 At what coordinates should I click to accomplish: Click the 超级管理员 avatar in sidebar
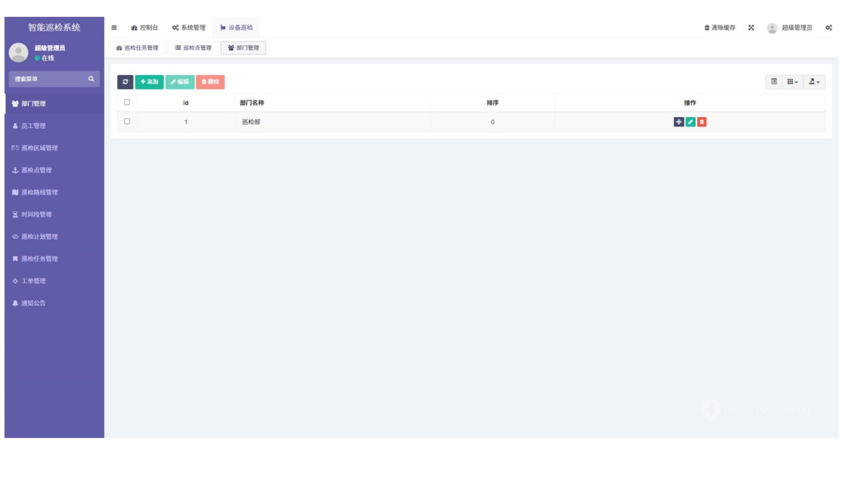(19, 53)
